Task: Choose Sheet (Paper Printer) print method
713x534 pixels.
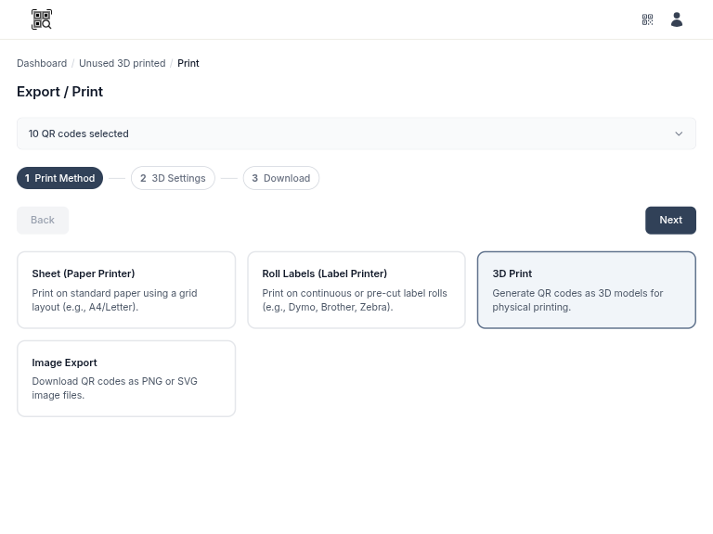Action: coord(126,289)
